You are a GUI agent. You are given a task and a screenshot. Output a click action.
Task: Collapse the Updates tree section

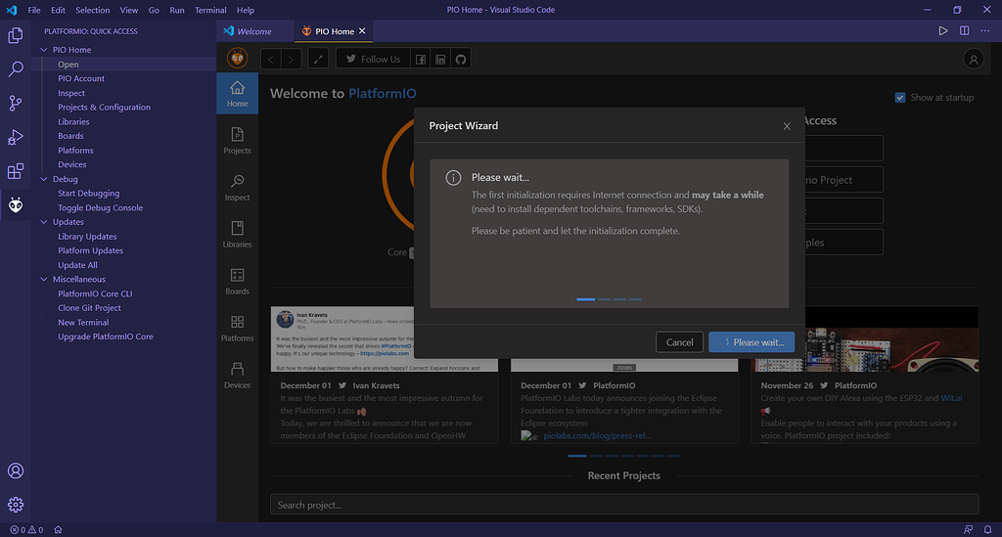[43, 222]
